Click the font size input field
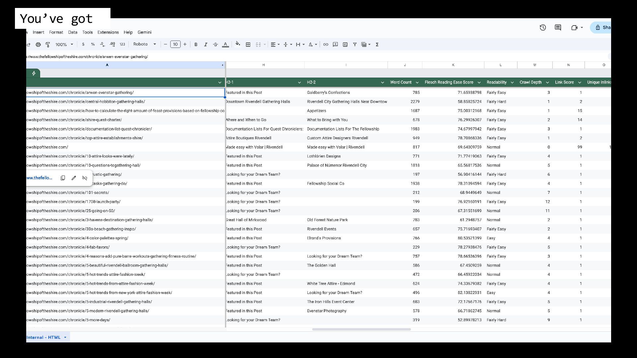This screenshot has width=637, height=358. tap(175, 44)
